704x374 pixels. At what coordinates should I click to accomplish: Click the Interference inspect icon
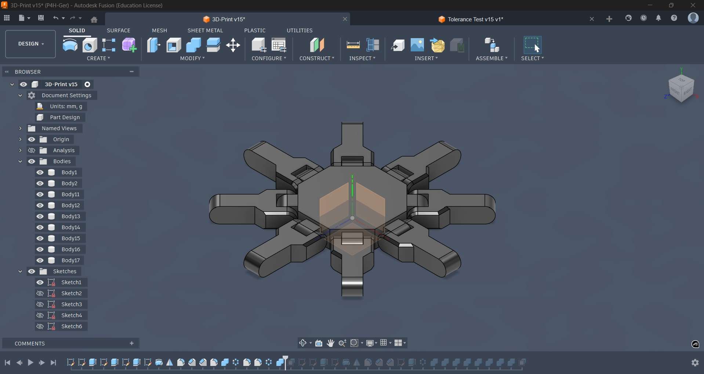(373, 45)
